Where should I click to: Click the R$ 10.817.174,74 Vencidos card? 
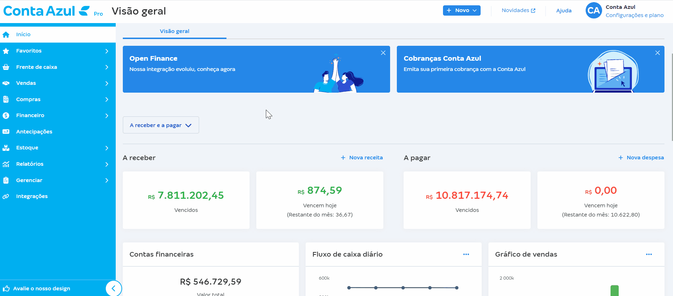coord(467,200)
